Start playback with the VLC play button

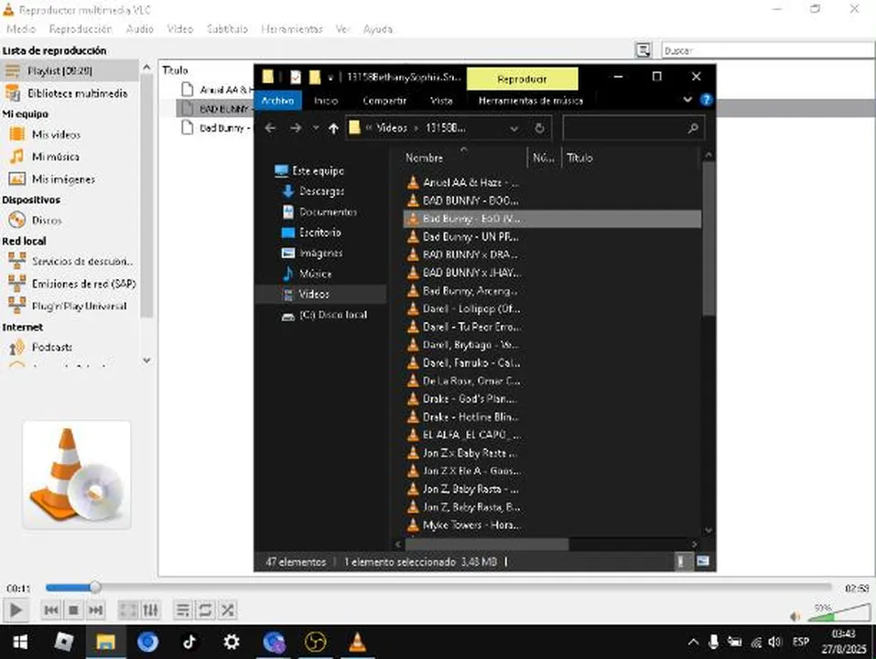16,610
